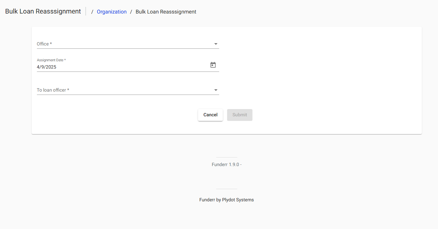Click the Bulk Loan Reasssignment breadcrumb entry
This screenshot has height=229, width=438.
[x=165, y=12]
